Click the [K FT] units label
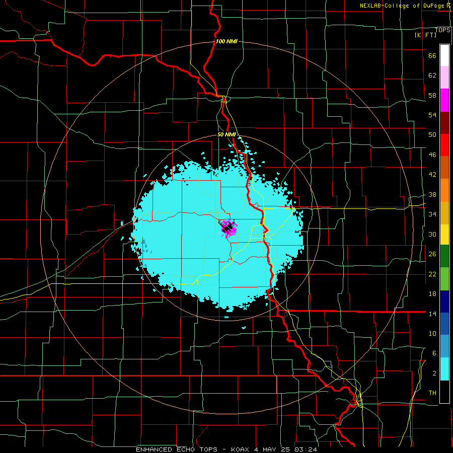The height and width of the screenshot is (453, 453). point(425,35)
